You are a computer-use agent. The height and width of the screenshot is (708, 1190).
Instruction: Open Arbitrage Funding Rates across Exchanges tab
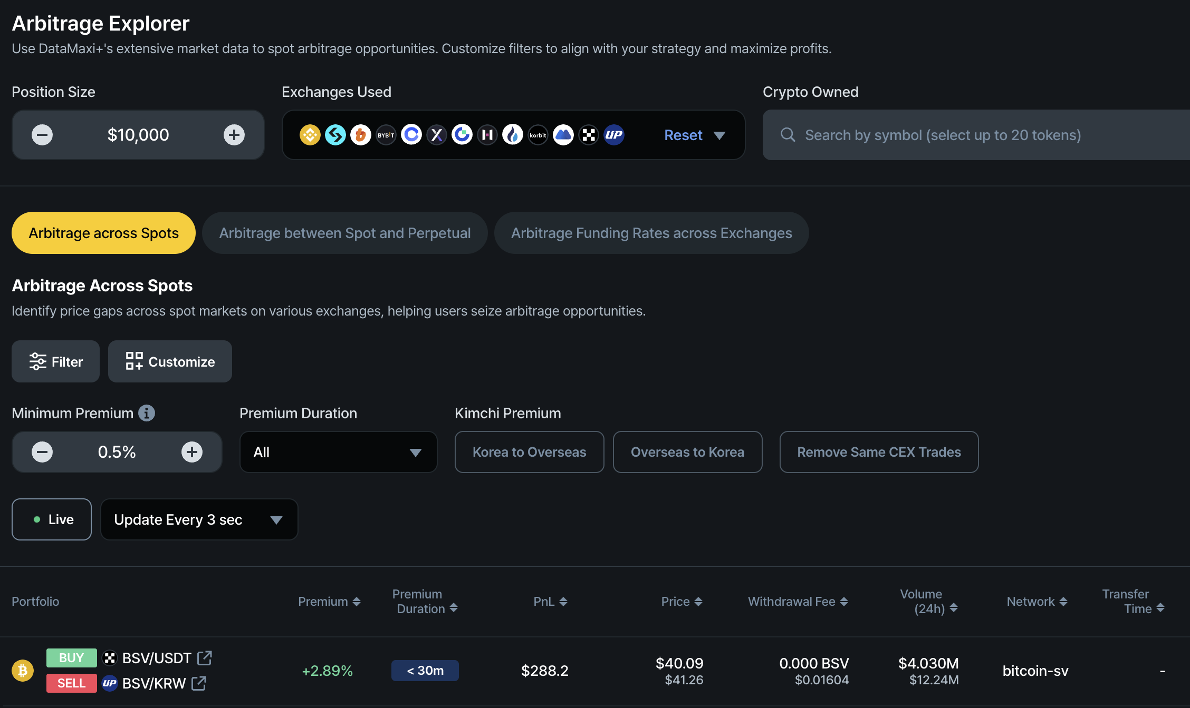651,233
